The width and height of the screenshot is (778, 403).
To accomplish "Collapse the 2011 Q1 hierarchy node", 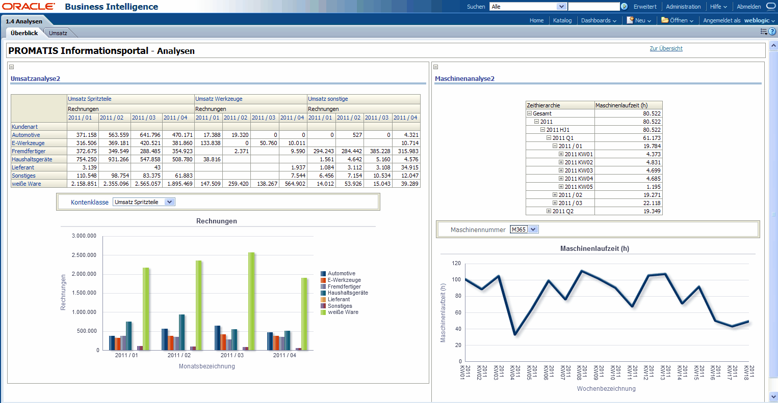I will 549,138.
